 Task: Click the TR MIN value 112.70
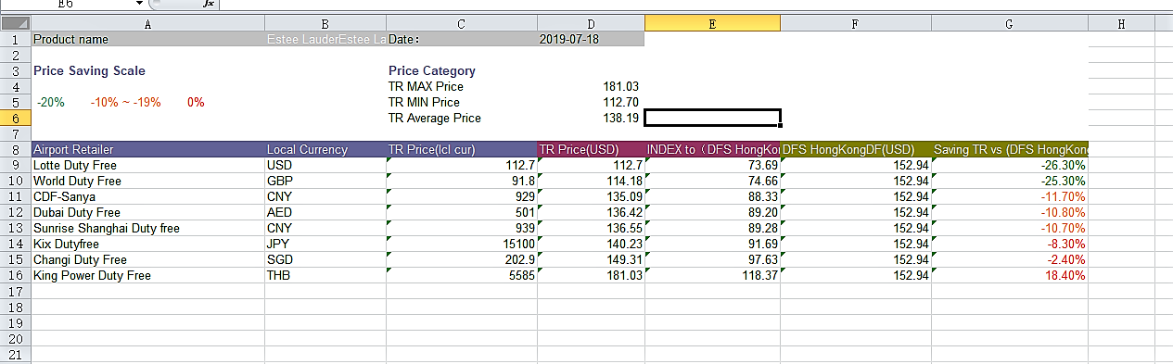(x=591, y=103)
